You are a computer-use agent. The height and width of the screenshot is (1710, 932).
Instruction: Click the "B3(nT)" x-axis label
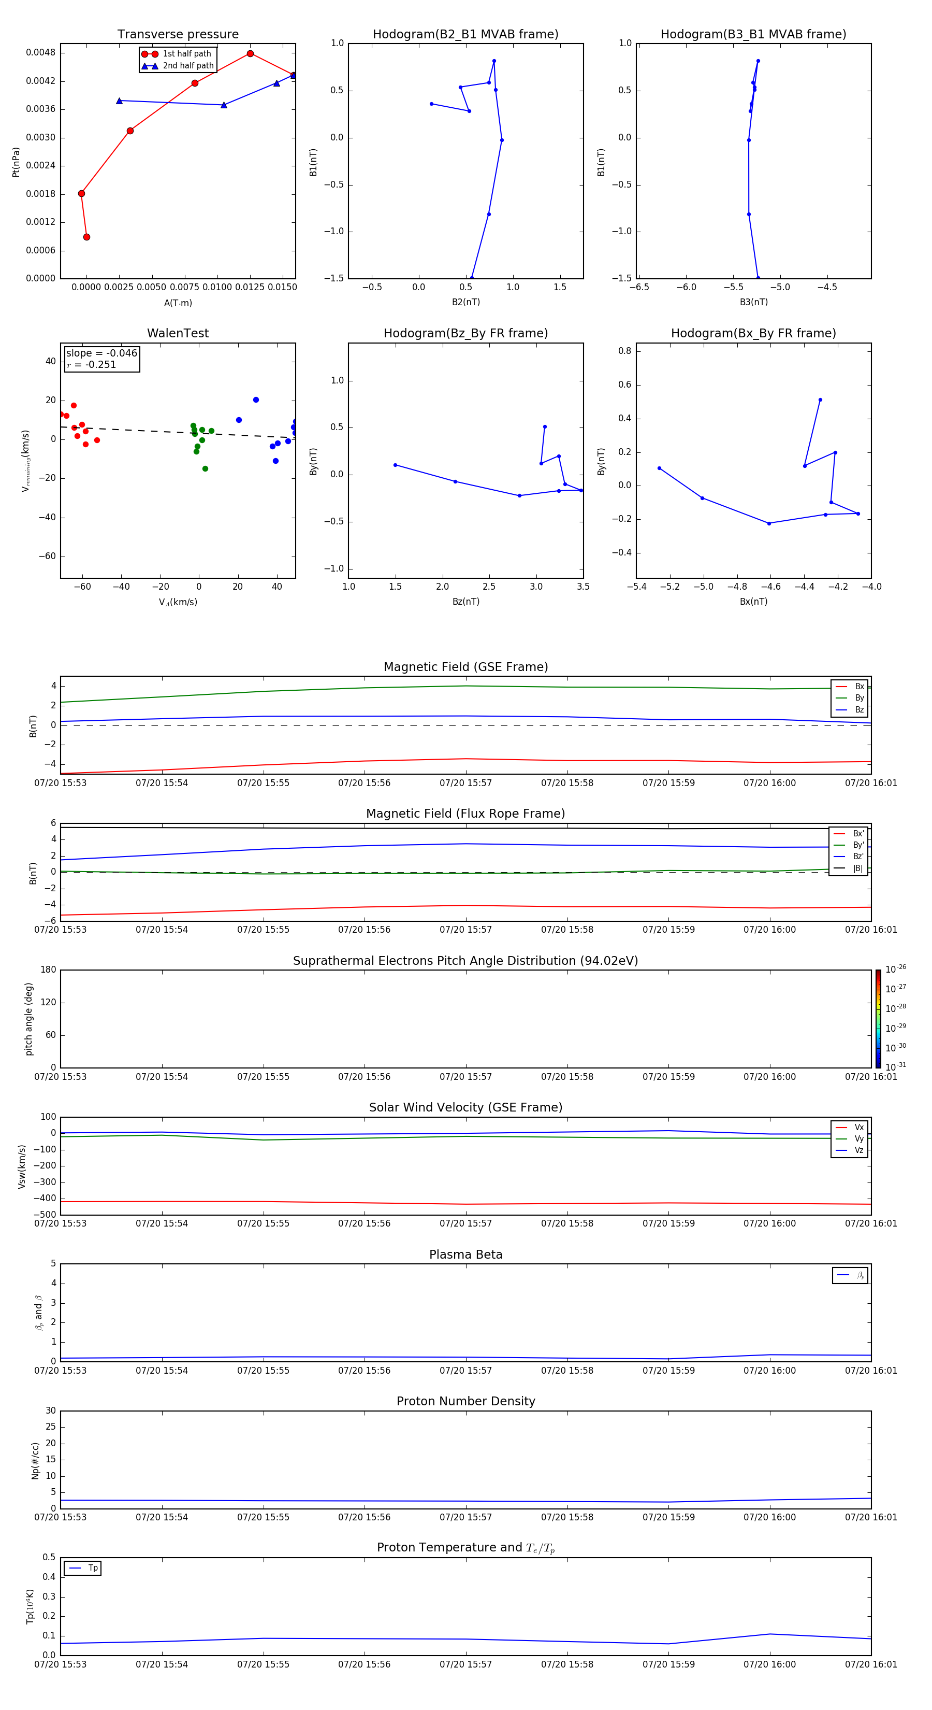click(x=753, y=303)
